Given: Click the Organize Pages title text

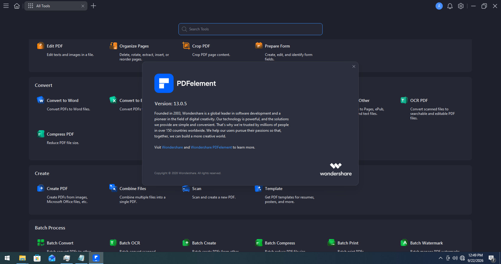Looking at the screenshot, I should (x=134, y=46).
